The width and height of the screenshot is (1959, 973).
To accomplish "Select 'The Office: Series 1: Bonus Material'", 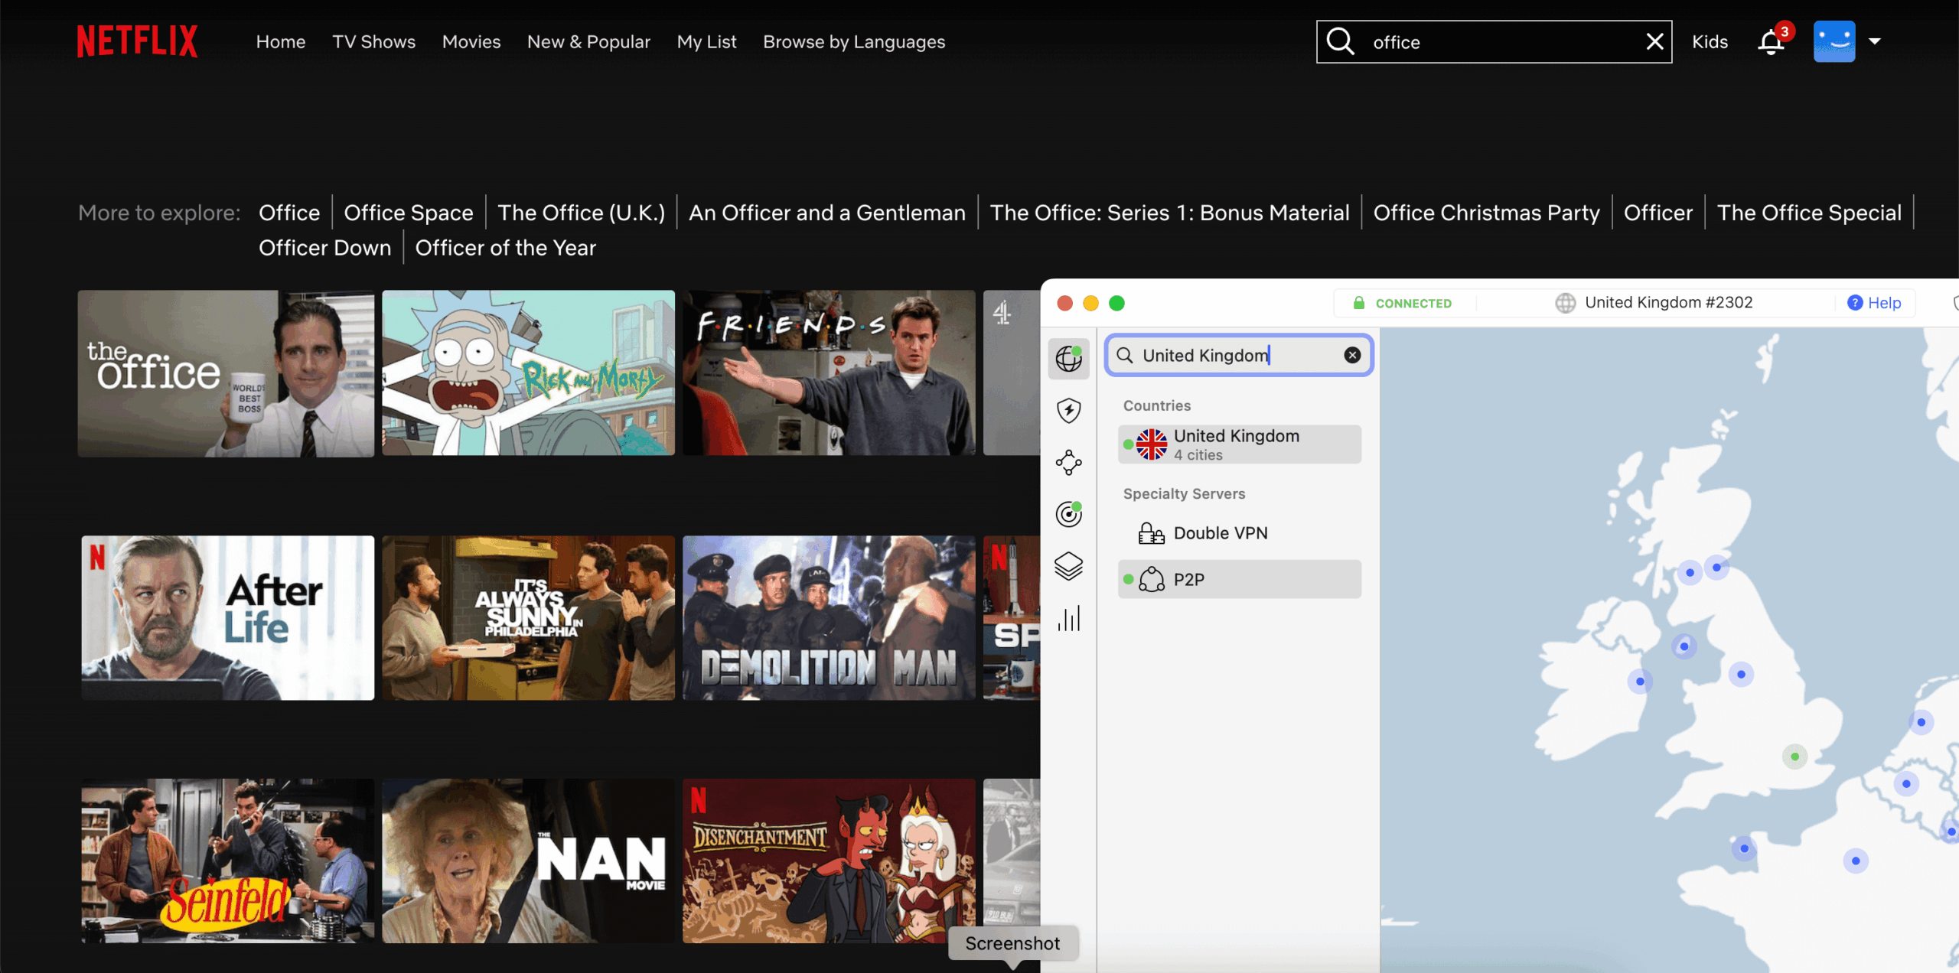I will point(1170,213).
